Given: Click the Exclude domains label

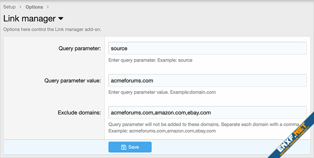Looking at the screenshot, I should (x=79, y=113).
